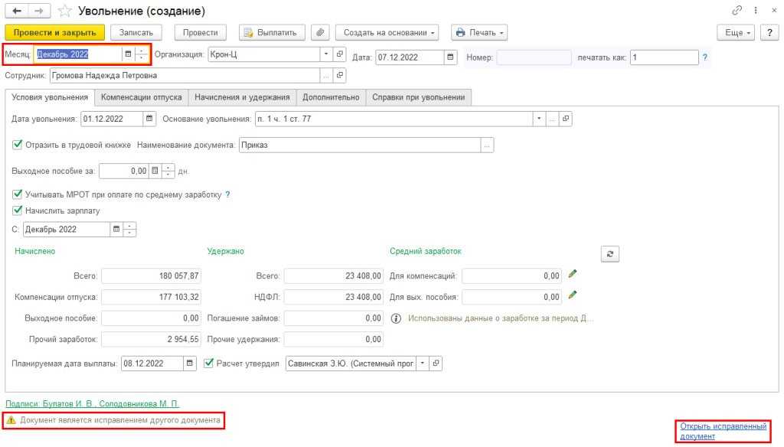Screen dimensions: 784x447
Task: Click the Сотрудник Громова Надежда Петровна field
Action: 185,76
